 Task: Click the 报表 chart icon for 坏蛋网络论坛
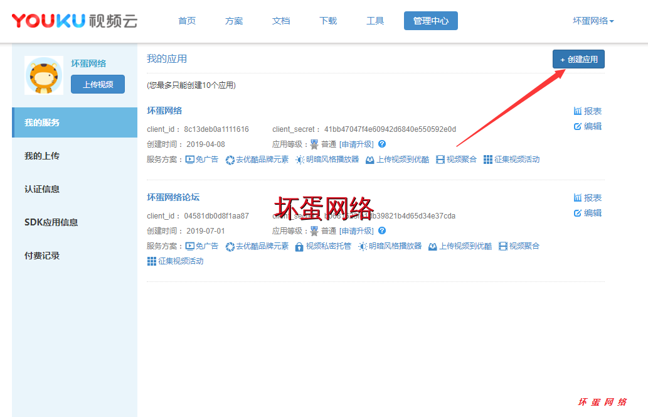578,198
